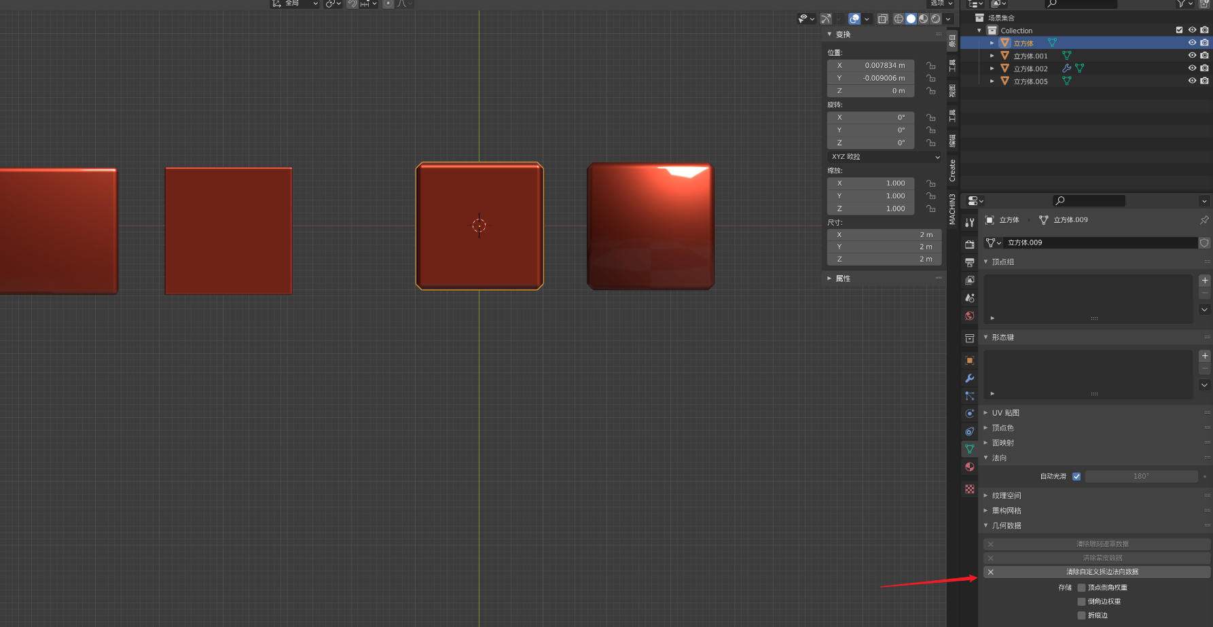
Task: Toggle viewport overlays button
Action: click(855, 19)
